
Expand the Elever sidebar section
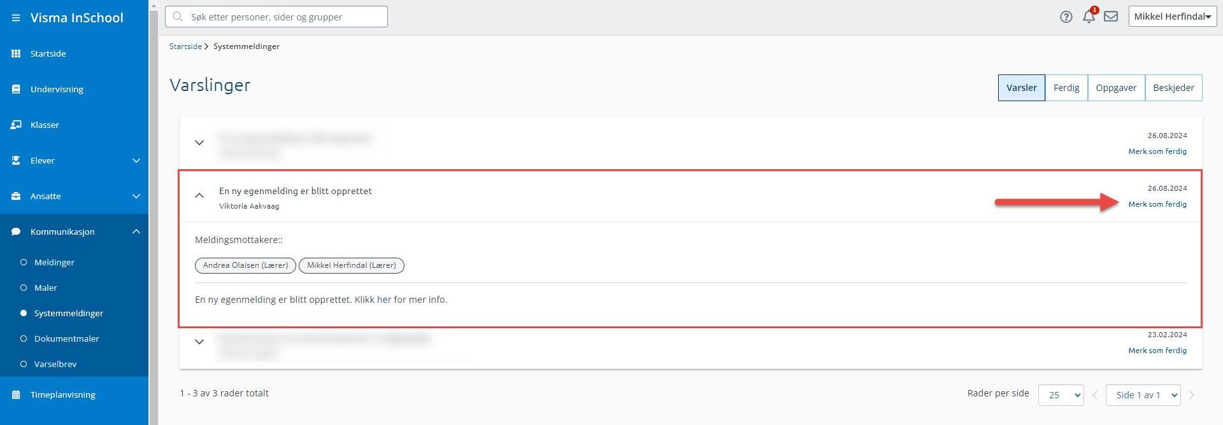coord(136,160)
